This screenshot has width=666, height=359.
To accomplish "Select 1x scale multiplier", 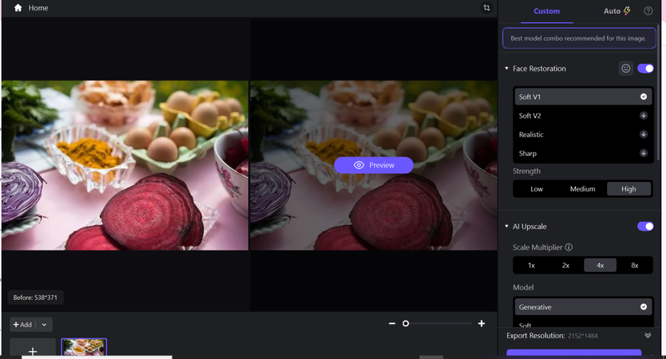I will [x=531, y=265].
